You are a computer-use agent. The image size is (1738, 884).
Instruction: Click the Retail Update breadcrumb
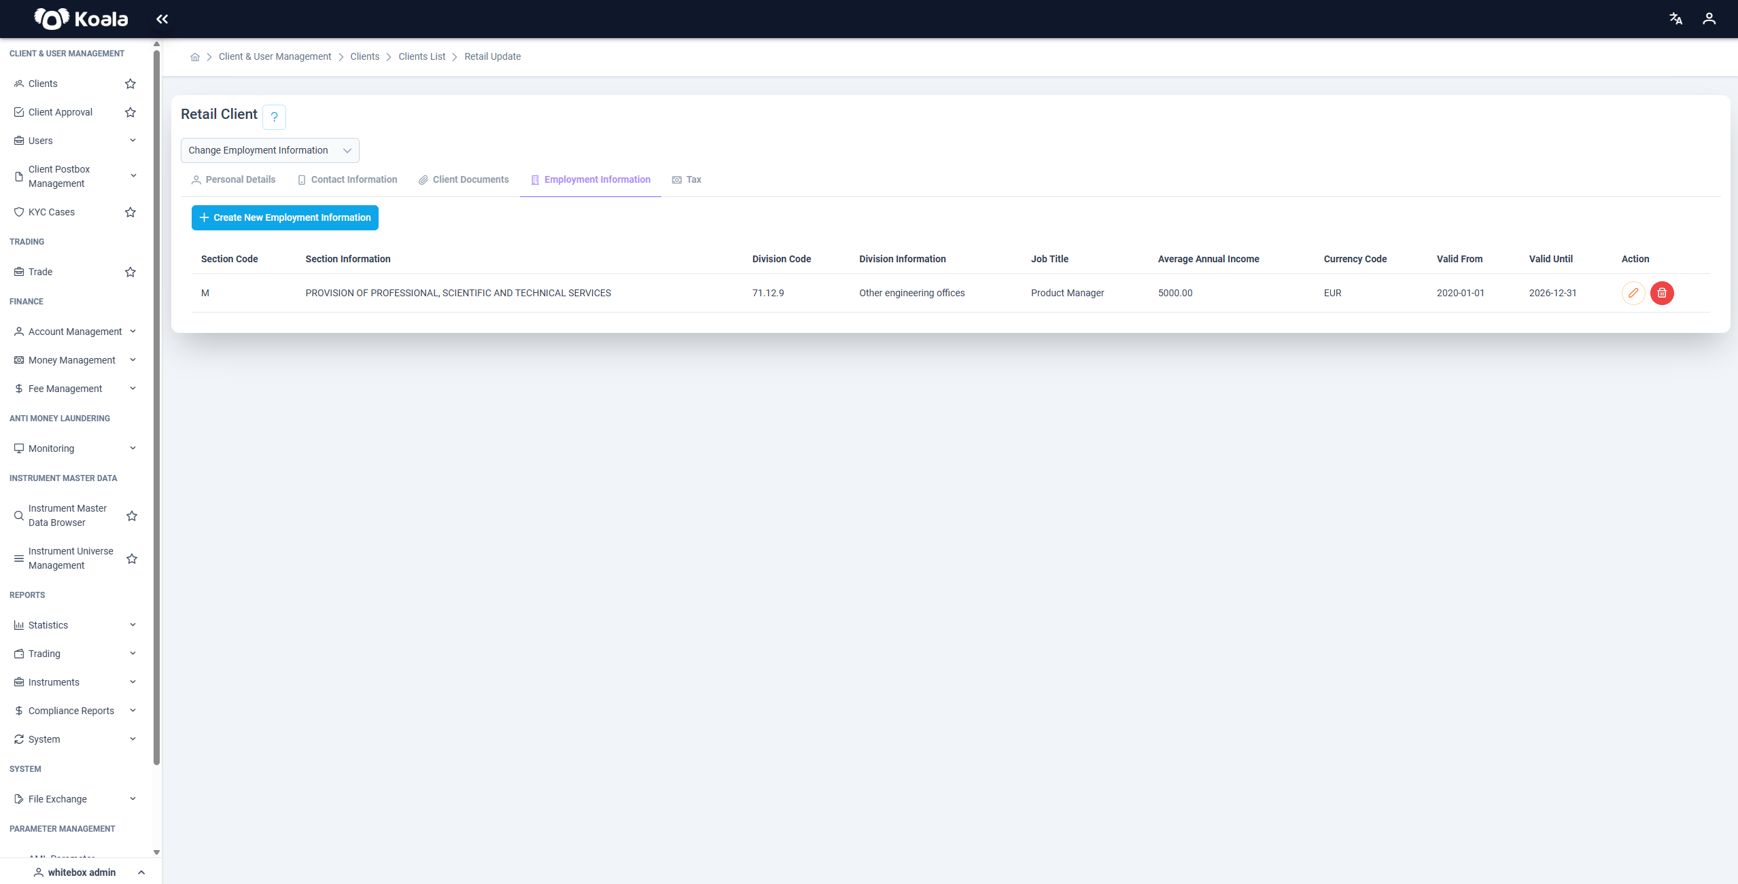coord(493,56)
